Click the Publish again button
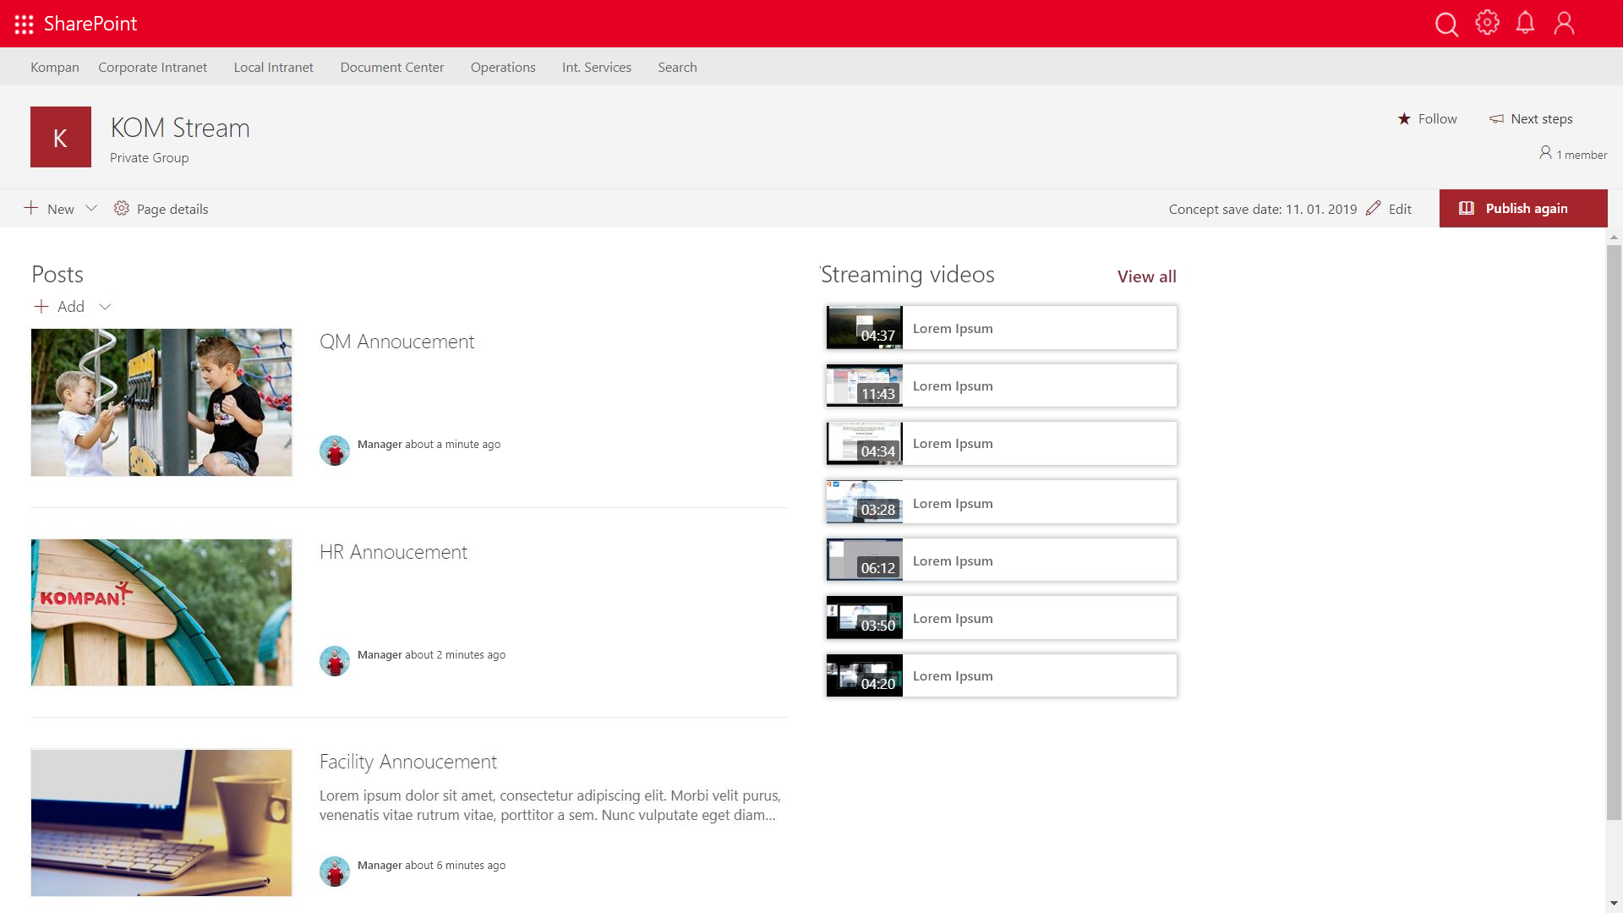Viewport: 1623px width, 913px height. [1522, 209]
